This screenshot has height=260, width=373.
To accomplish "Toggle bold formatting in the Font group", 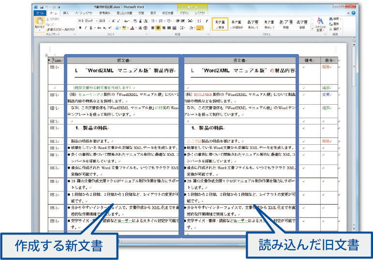I will [x=79, y=28].
